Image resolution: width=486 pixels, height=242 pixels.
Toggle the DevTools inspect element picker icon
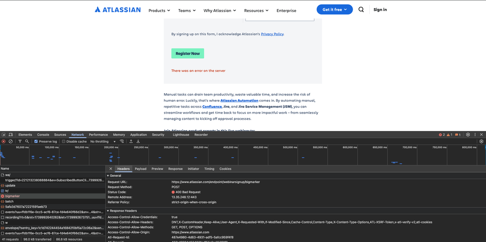4,135
